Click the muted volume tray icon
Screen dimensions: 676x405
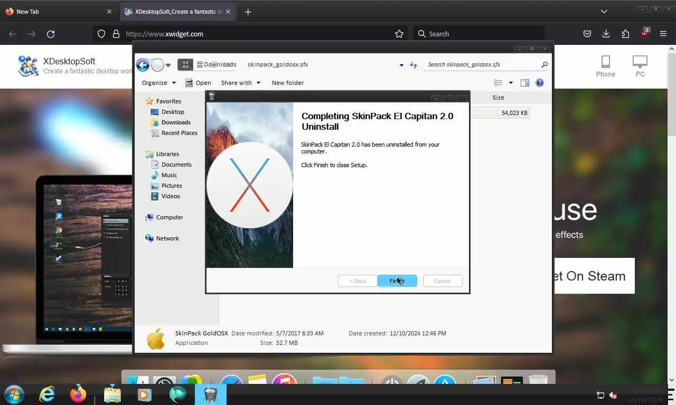[x=613, y=395]
